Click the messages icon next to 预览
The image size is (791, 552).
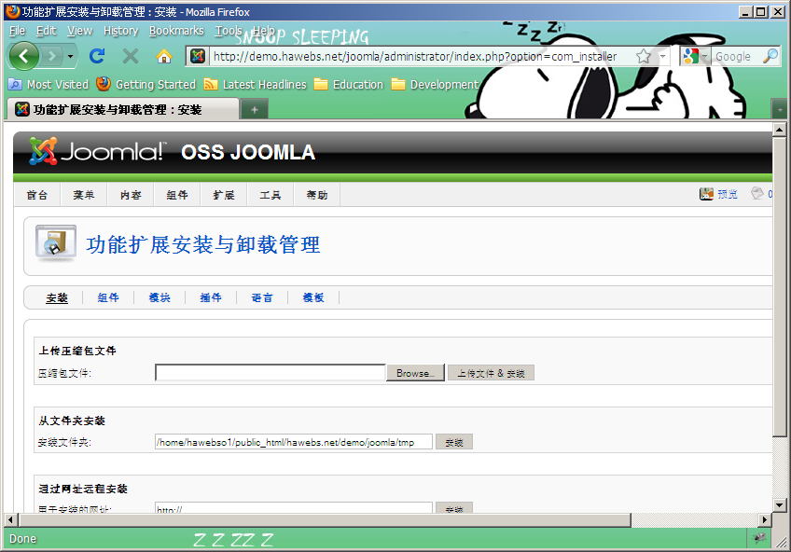(x=756, y=193)
